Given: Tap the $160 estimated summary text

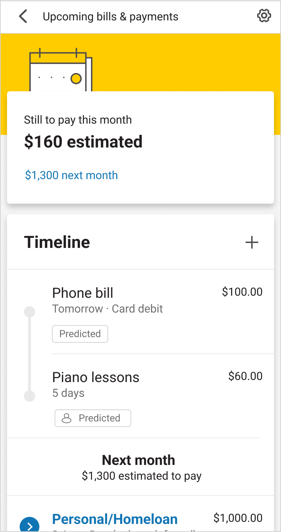Looking at the screenshot, I should pyautogui.click(x=83, y=142).
